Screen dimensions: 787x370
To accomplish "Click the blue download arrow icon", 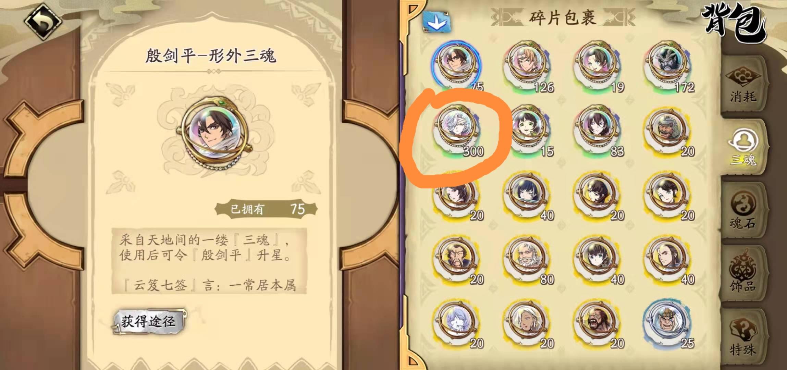I will coord(436,22).
